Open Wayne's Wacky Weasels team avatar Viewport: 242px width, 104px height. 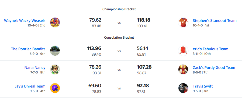point(55,23)
